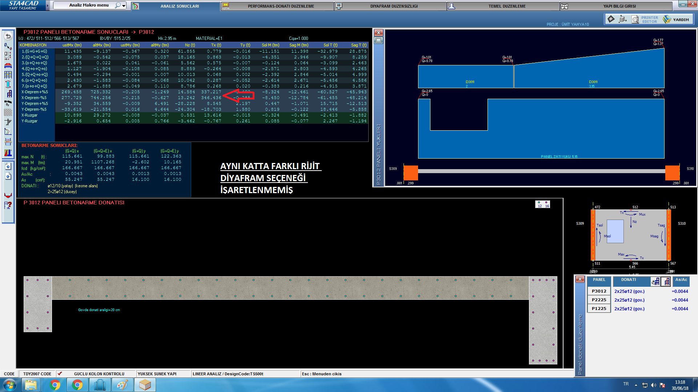Expand the Analiz Makro menu dropdown arrow

click(124, 6)
